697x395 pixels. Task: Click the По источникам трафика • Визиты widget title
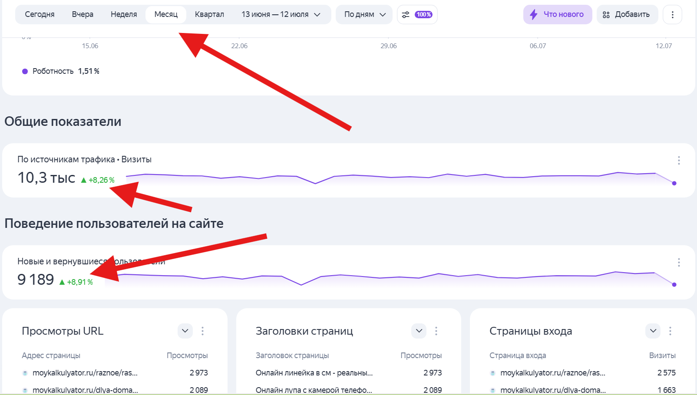84,159
